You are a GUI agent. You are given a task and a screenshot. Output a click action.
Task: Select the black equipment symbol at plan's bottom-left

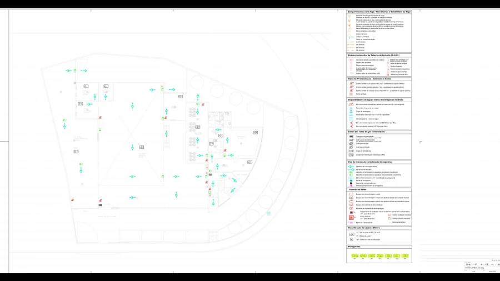(x=100, y=205)
